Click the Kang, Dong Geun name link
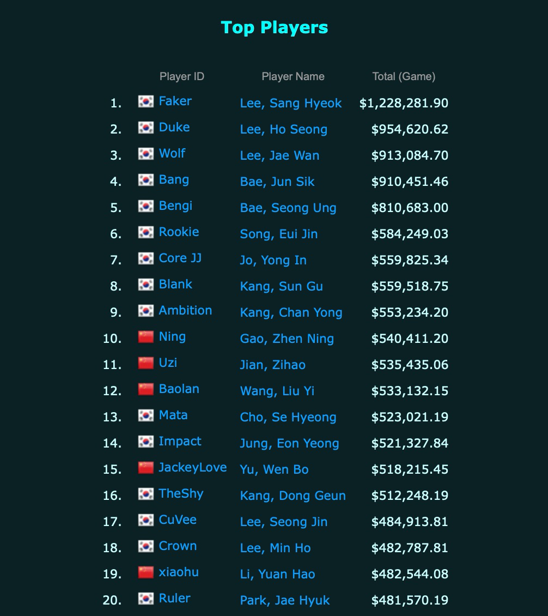This screenshot has width=548, height=616. click(x=293, y=496)
